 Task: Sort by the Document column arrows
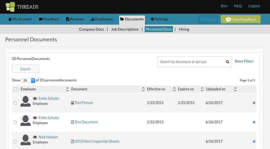[143, 89]
